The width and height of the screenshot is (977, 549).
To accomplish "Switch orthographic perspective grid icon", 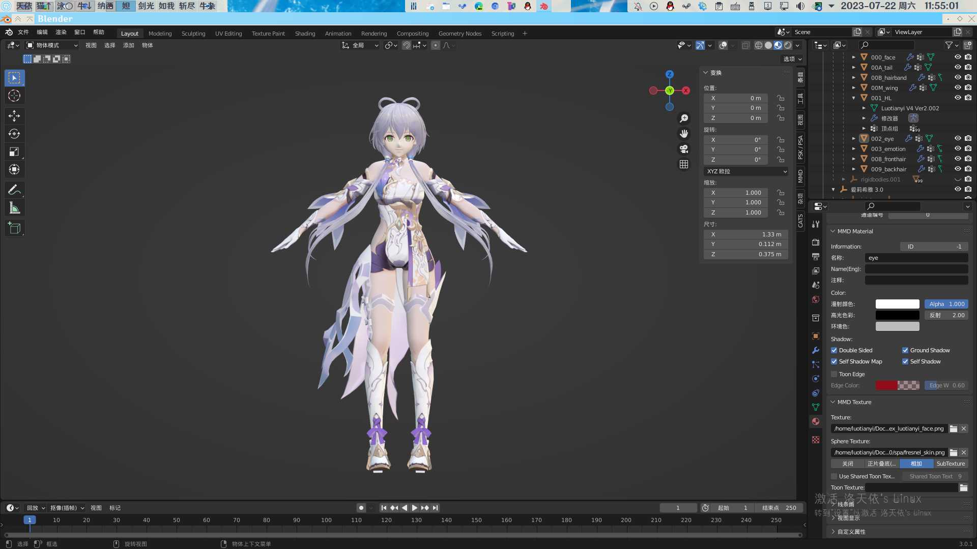I will (x=684, y=164).
